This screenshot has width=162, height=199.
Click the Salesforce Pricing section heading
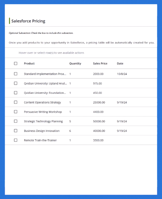pyautogui.click(x=28, y=21)
